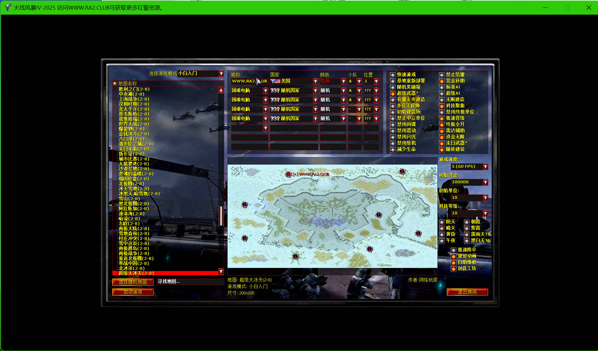This screenshot has width=598, height=351.
Task: Disable the 建设动画 checkbox
Action: coord(454,256)
